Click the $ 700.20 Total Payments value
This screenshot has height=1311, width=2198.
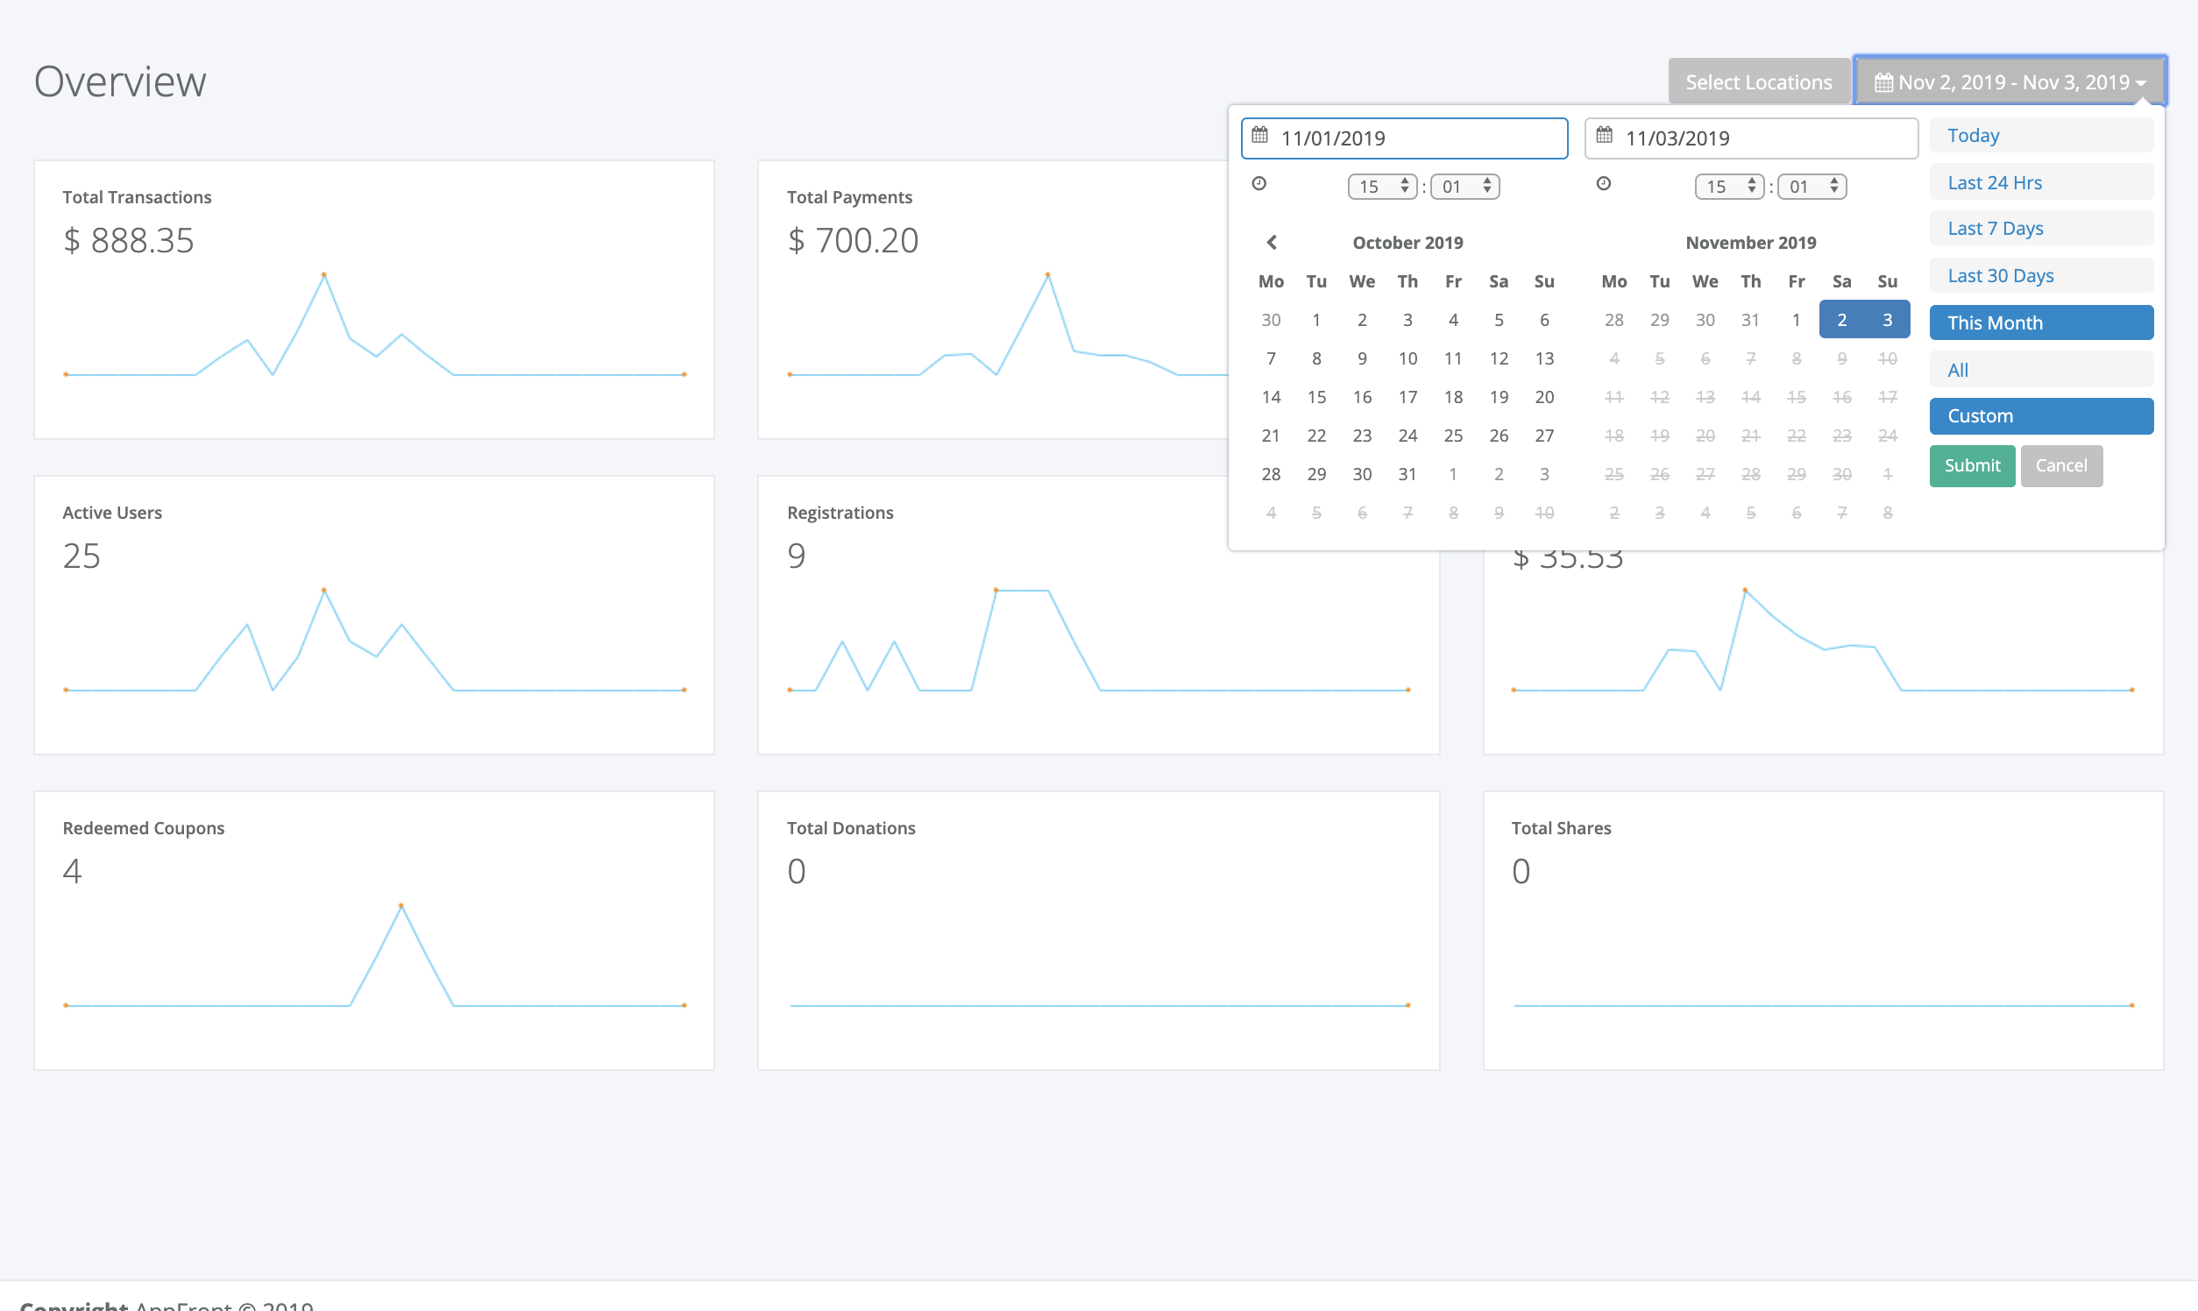point(853,240)
